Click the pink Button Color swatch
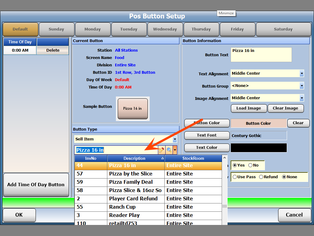Screen dimensions: 314x236 (258, 123)
